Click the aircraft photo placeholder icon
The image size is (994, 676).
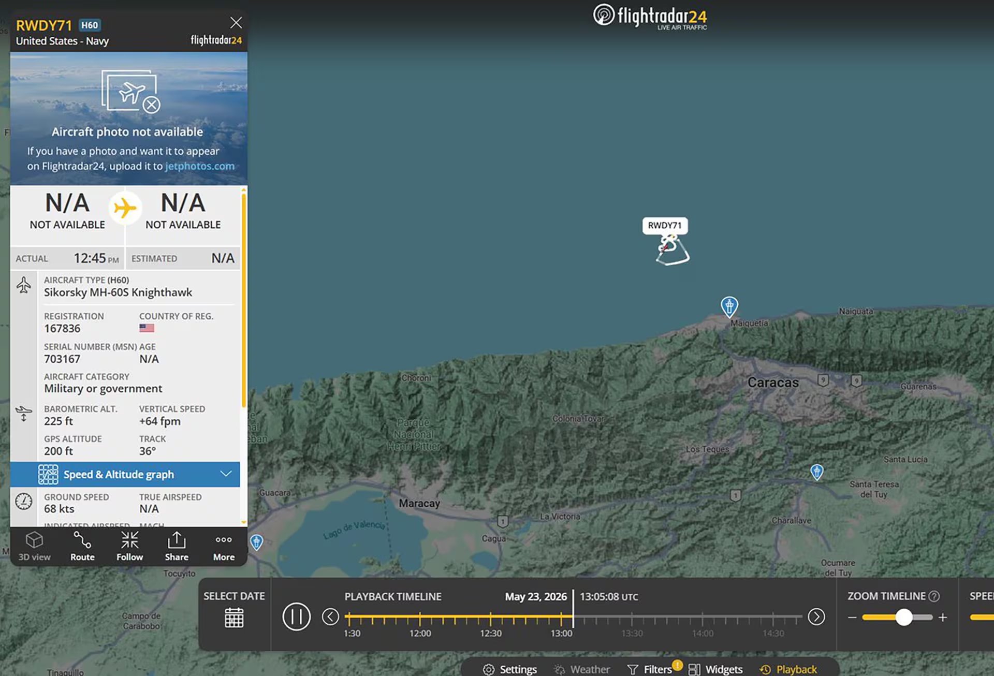point(131,91)
